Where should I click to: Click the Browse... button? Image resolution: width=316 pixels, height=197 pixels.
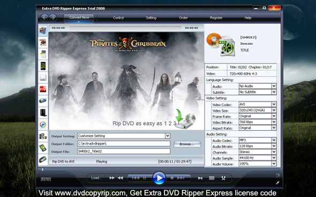(187, 144)
